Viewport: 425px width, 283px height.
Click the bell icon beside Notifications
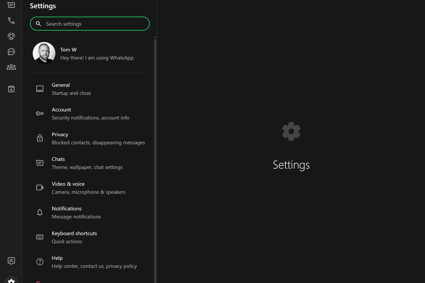tap(40, 213)
